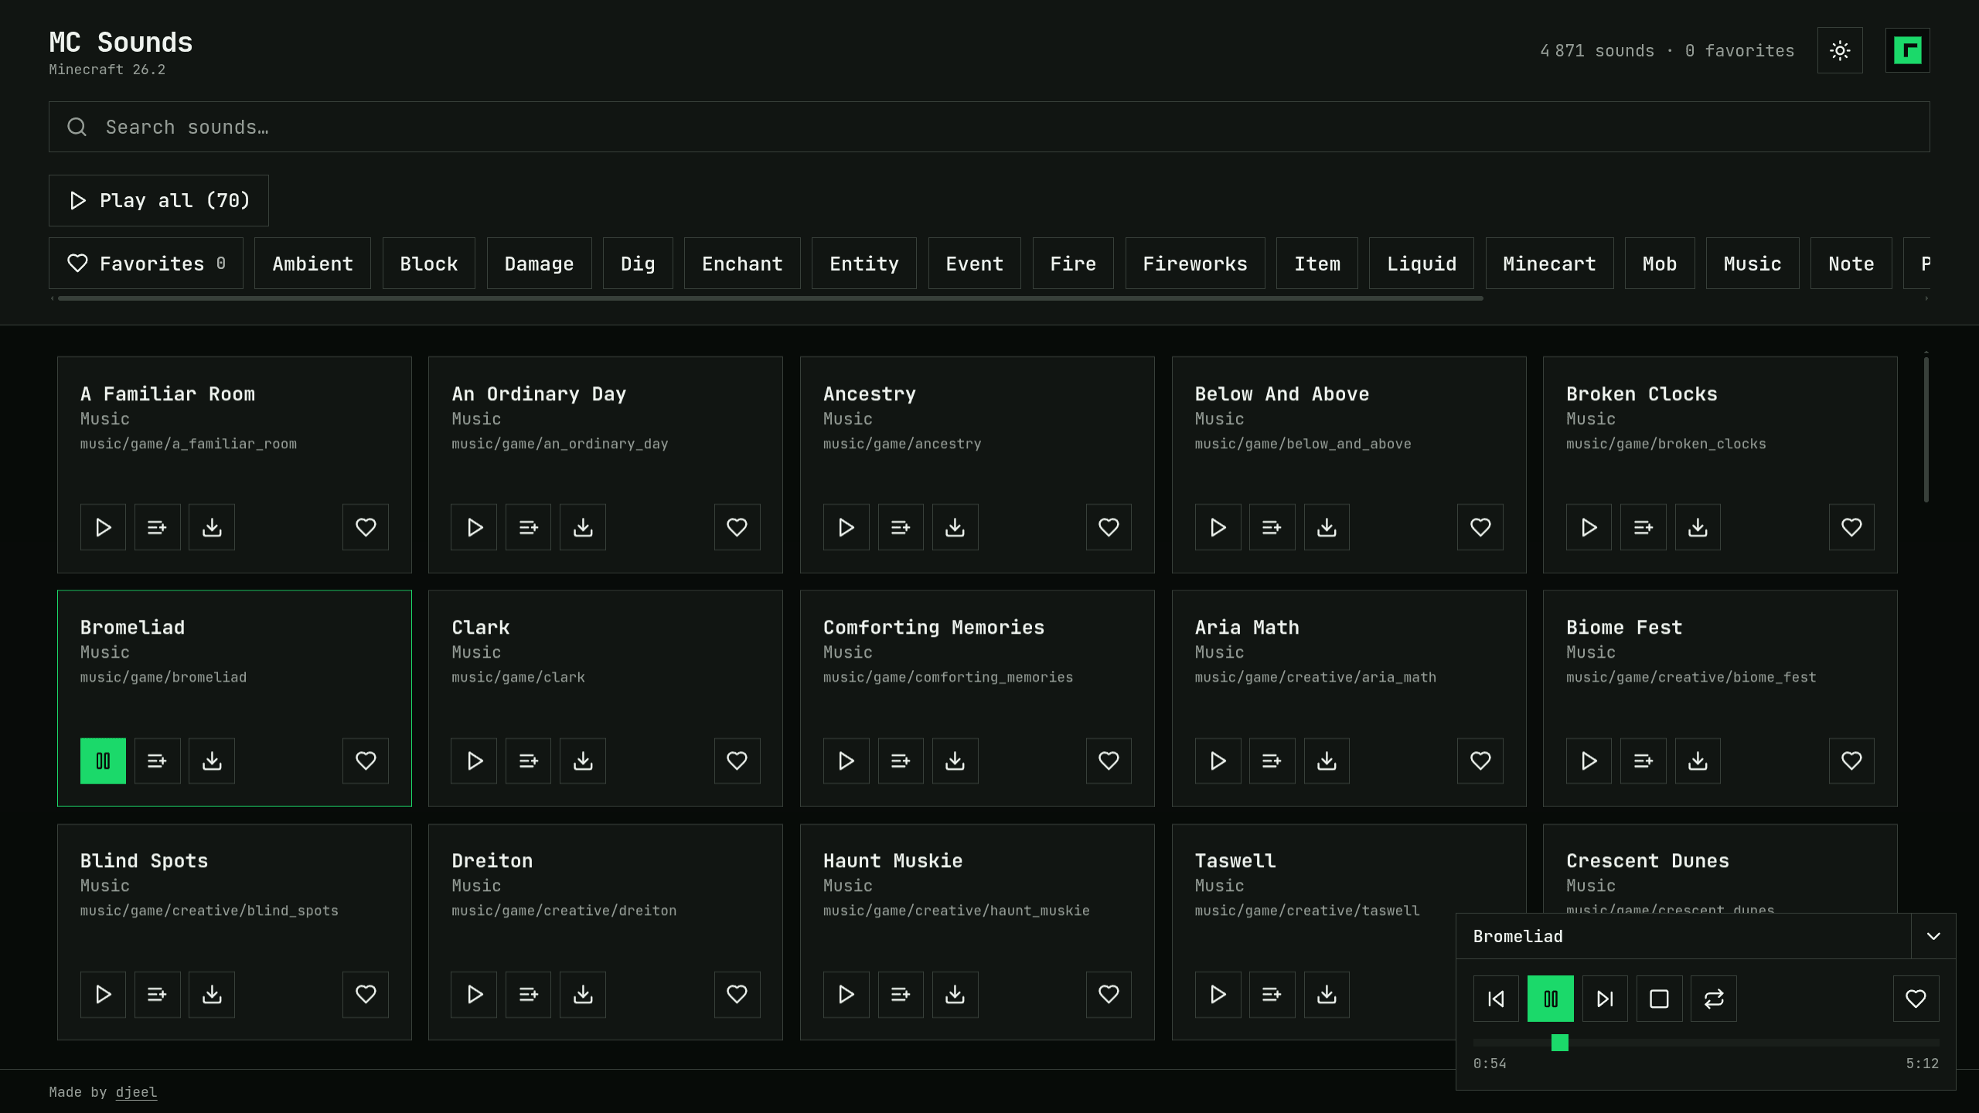Play Below And Above track
The image size is (1979, 1113).
1218,527
